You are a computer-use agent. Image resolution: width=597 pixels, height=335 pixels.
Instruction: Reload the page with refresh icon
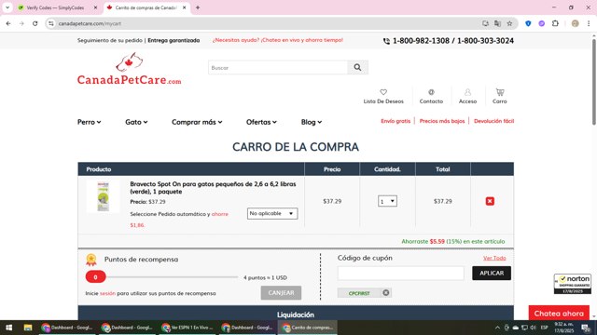35,23
